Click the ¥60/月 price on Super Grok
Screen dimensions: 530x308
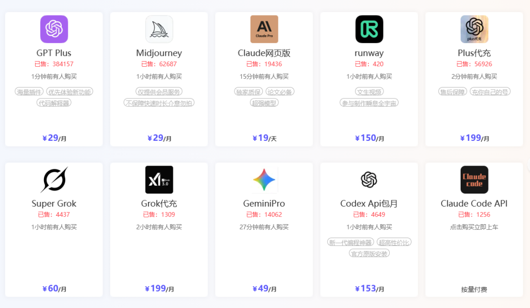coord(54,288)
